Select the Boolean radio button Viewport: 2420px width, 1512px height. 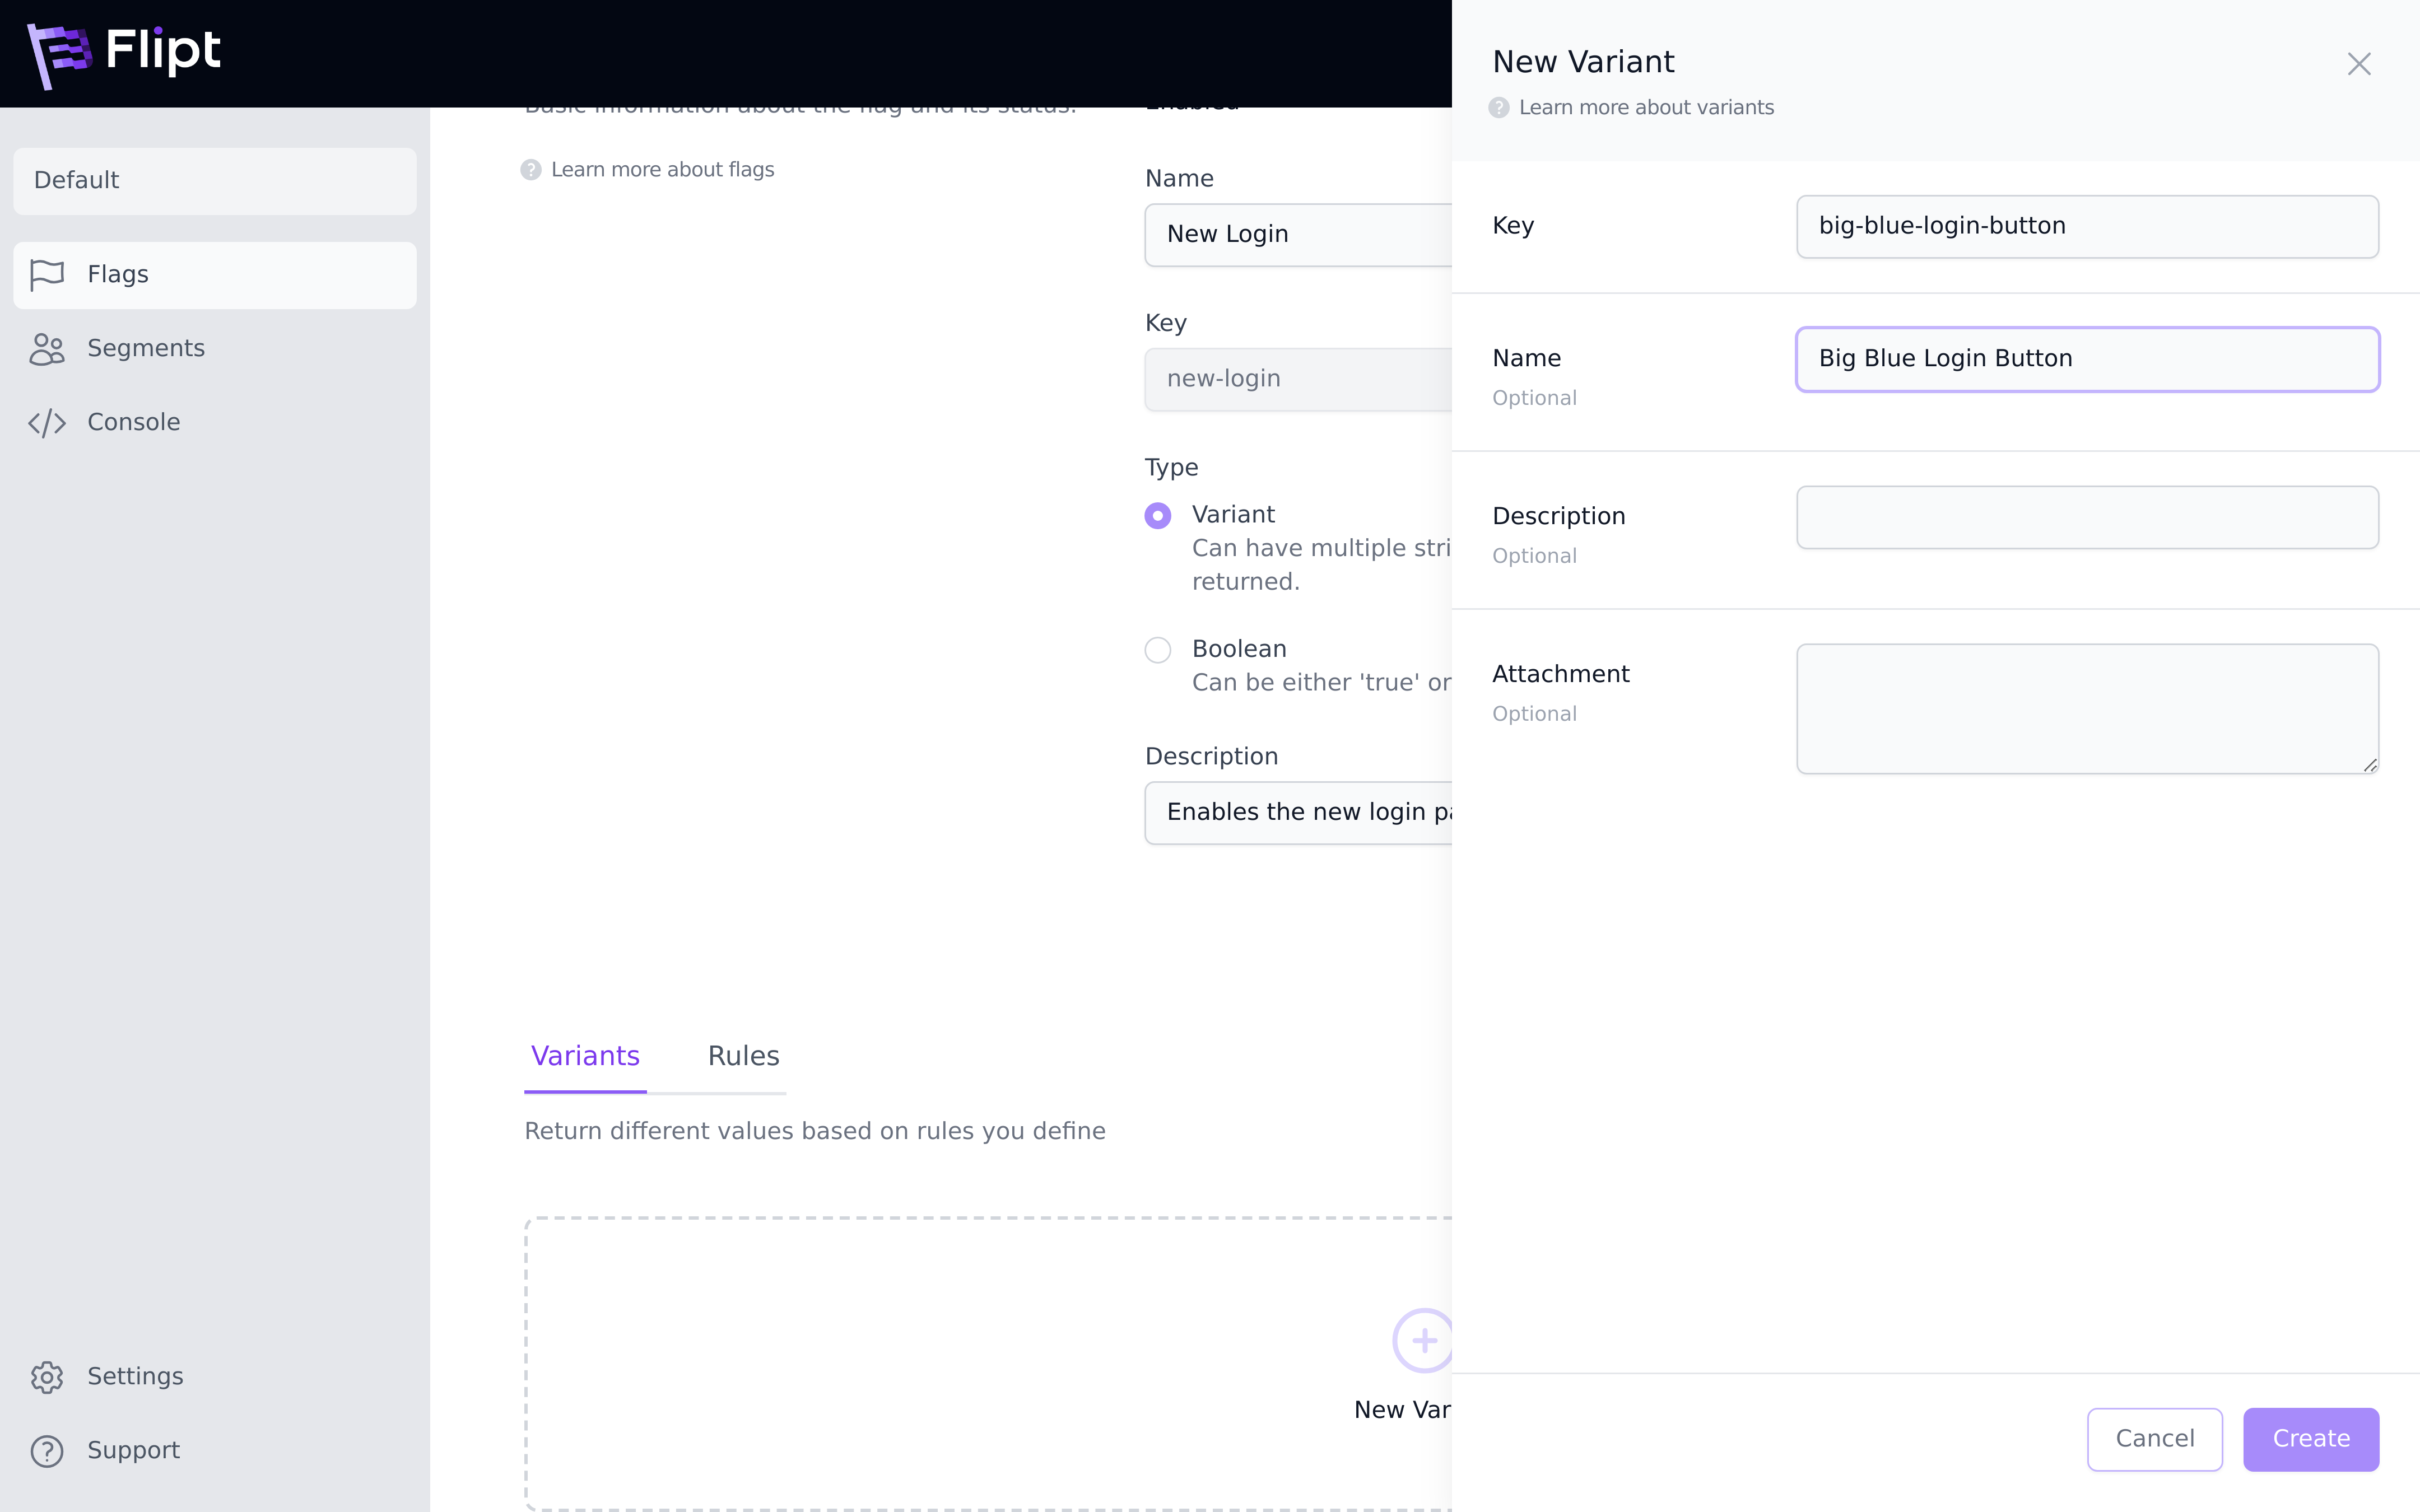click(x=1157, y=648)
